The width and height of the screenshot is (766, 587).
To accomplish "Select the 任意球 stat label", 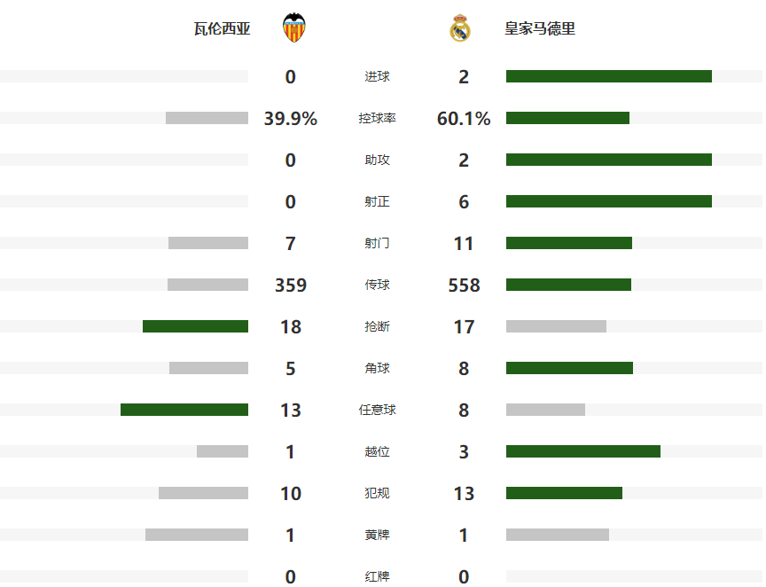I will point(377,411).
